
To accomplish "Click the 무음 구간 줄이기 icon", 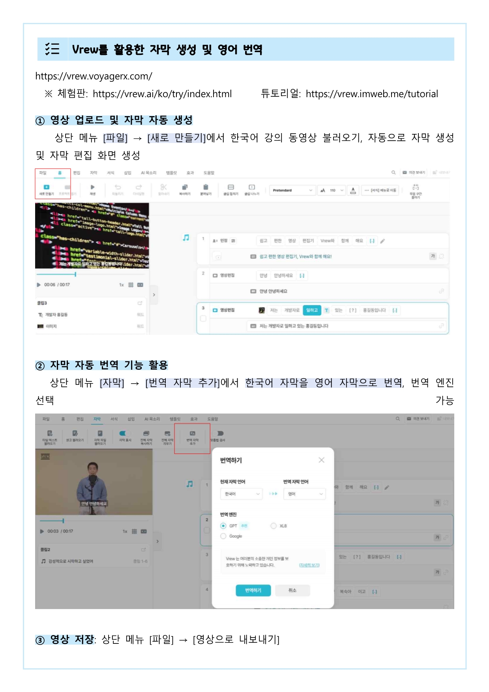I will coord(416,188).
